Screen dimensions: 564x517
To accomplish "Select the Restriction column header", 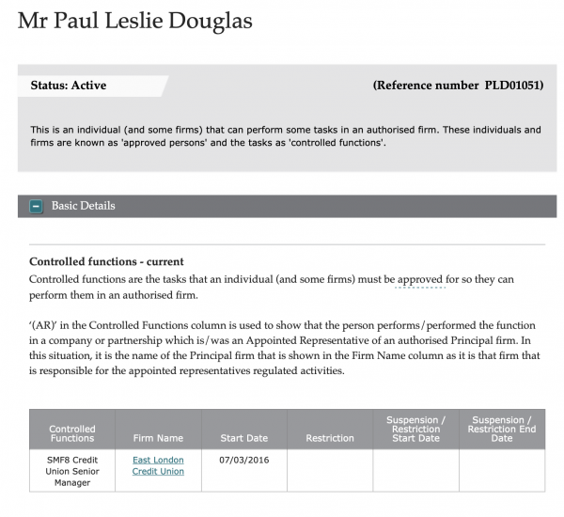I will tap(330, 430).
